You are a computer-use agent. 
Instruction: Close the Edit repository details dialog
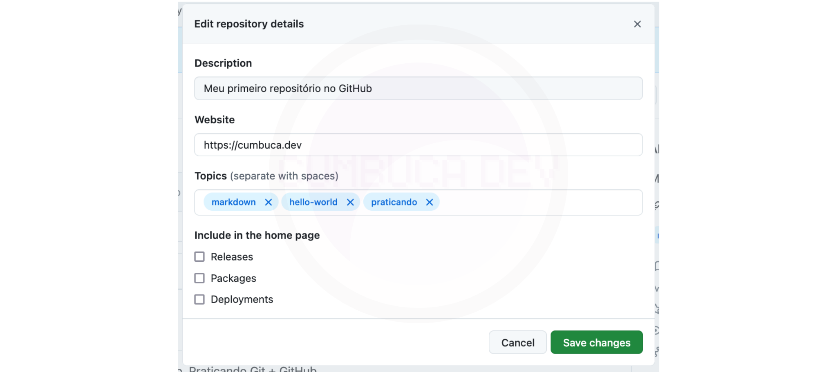[637, 24]
